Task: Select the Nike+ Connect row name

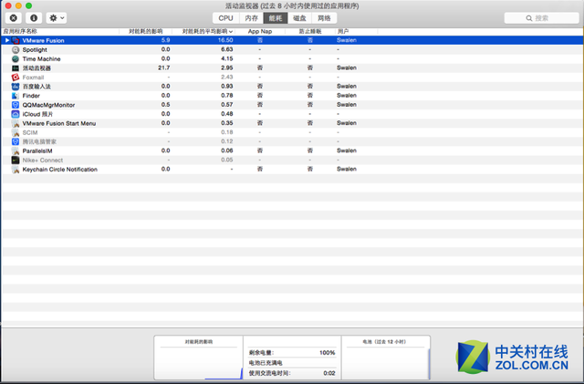Action: 43,161
